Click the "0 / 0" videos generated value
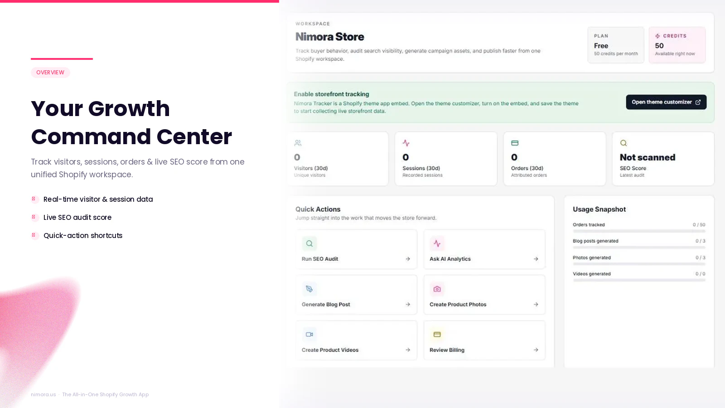Image resolution: width=725 pixels, height=408 pixels. pyautogui.click(x=701, y=274)
